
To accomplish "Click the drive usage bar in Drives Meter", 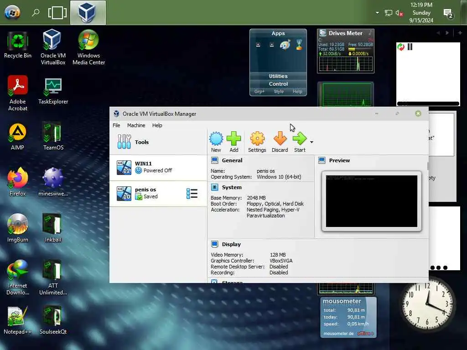I will [x=360, y=49].
